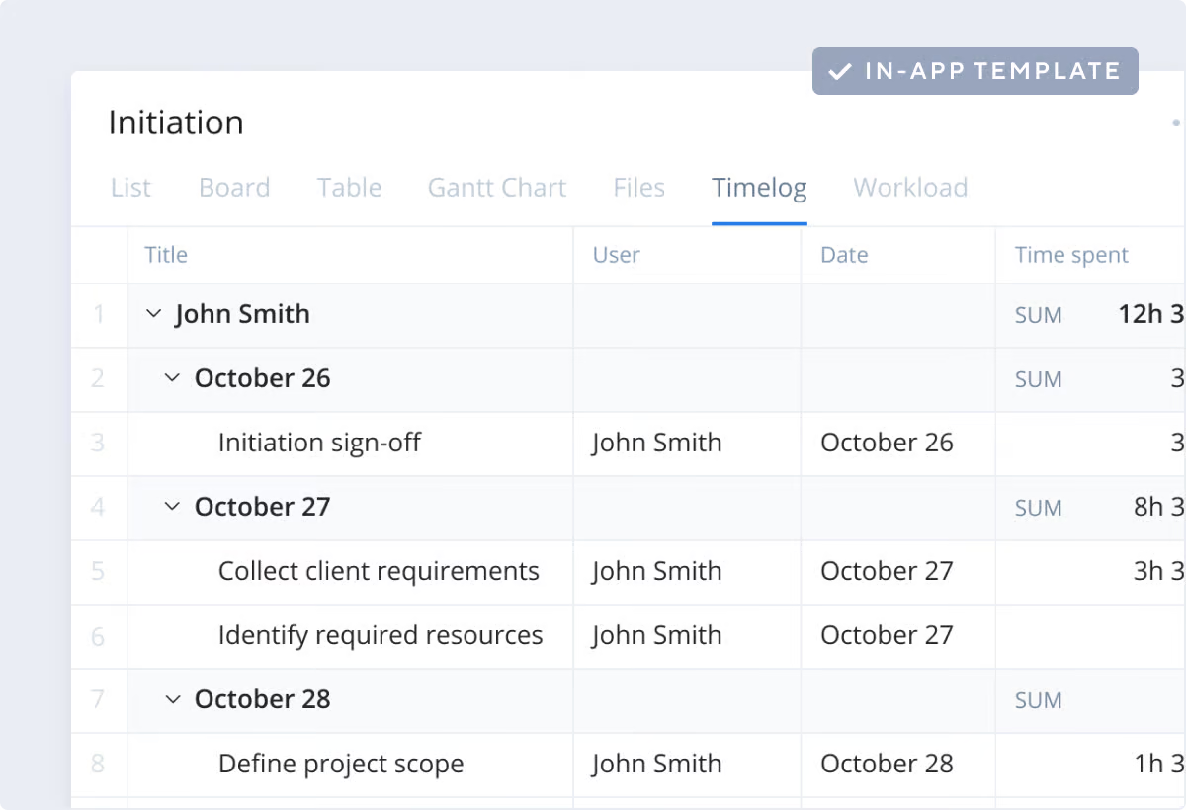
Task: Click the date cell for Collect client requirements
Action: [897, 572]
